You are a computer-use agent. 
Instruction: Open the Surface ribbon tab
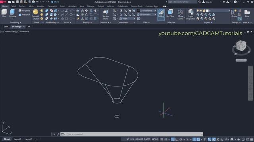22,6
